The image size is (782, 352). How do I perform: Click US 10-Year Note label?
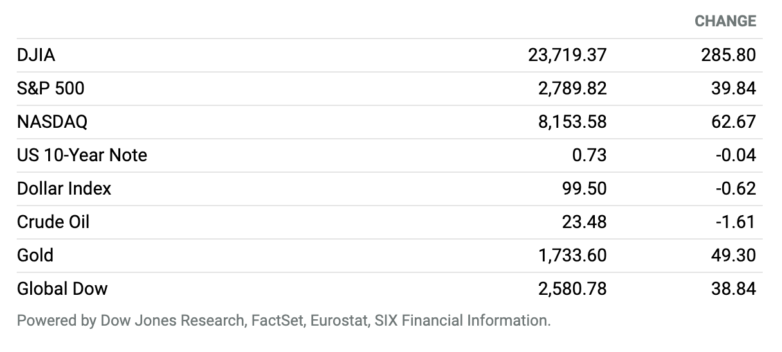(82, 155)
